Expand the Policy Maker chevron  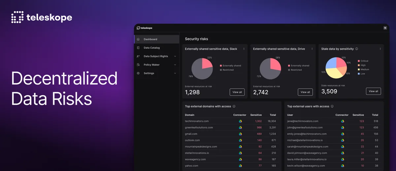tap(175, 65)
